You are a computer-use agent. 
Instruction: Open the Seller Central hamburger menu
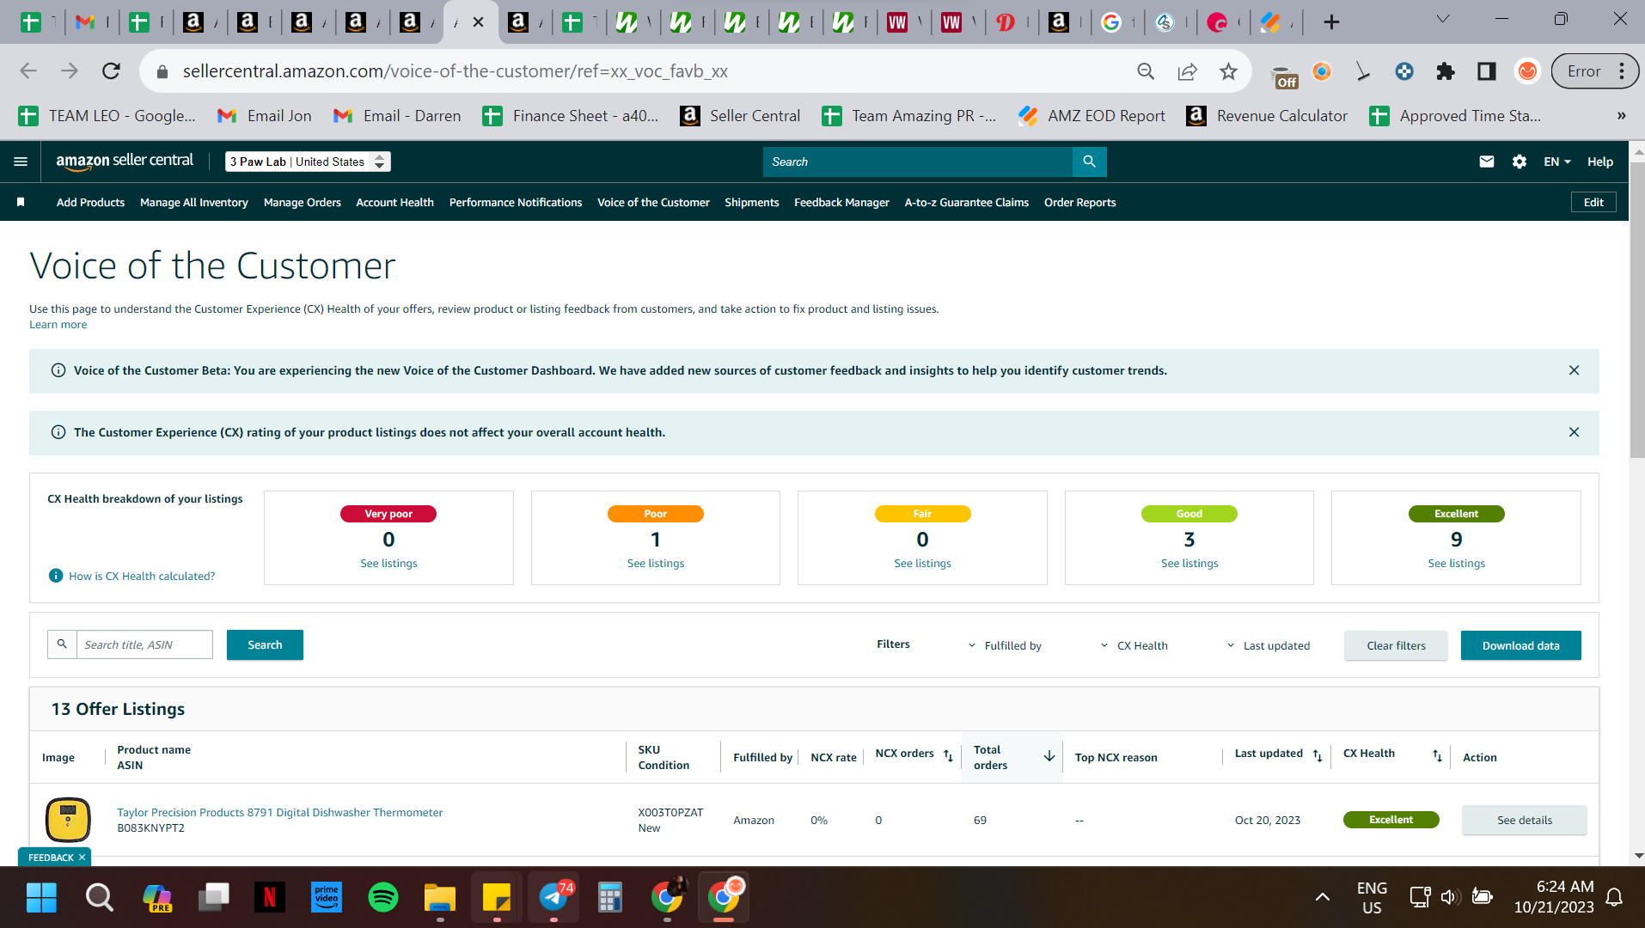[x=21, y=162]
